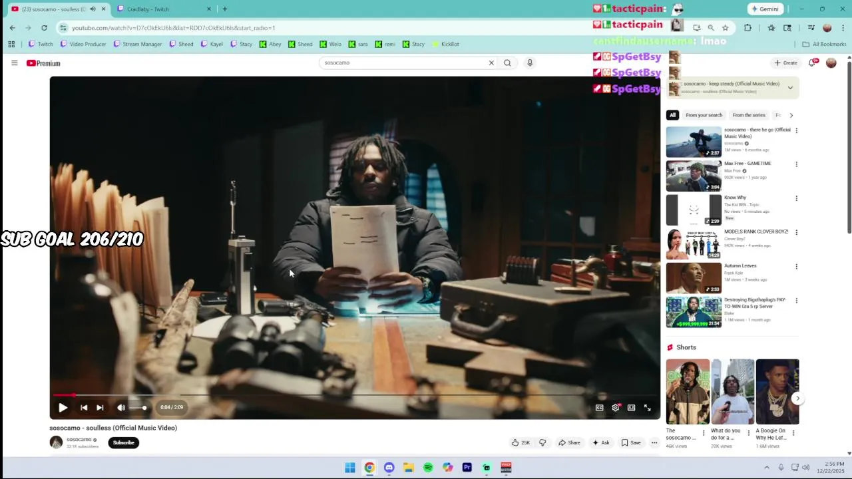Open Premiere Pro from the taskbar

click(x=467, y=468)
